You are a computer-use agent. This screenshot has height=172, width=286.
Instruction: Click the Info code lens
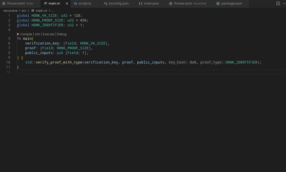tap(38, 34)
